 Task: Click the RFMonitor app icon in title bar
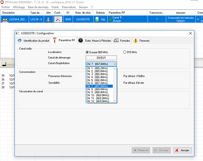2,2
